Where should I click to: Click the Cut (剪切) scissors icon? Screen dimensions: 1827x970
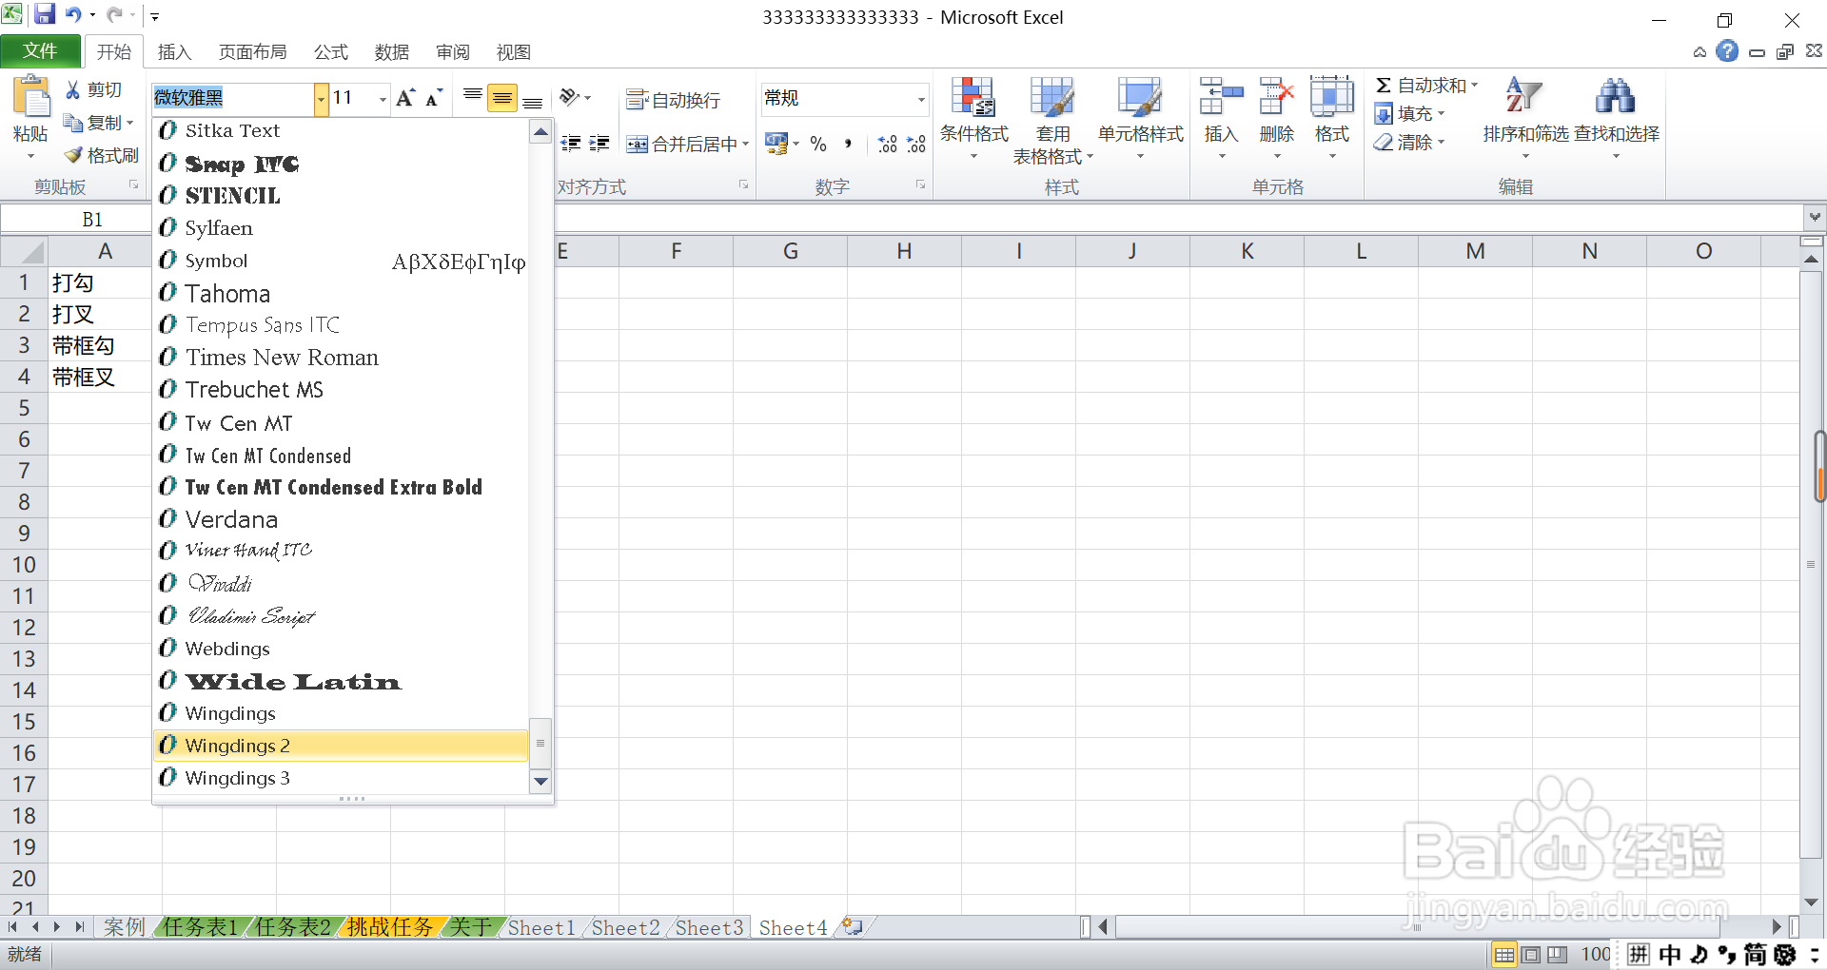(73, 89)
